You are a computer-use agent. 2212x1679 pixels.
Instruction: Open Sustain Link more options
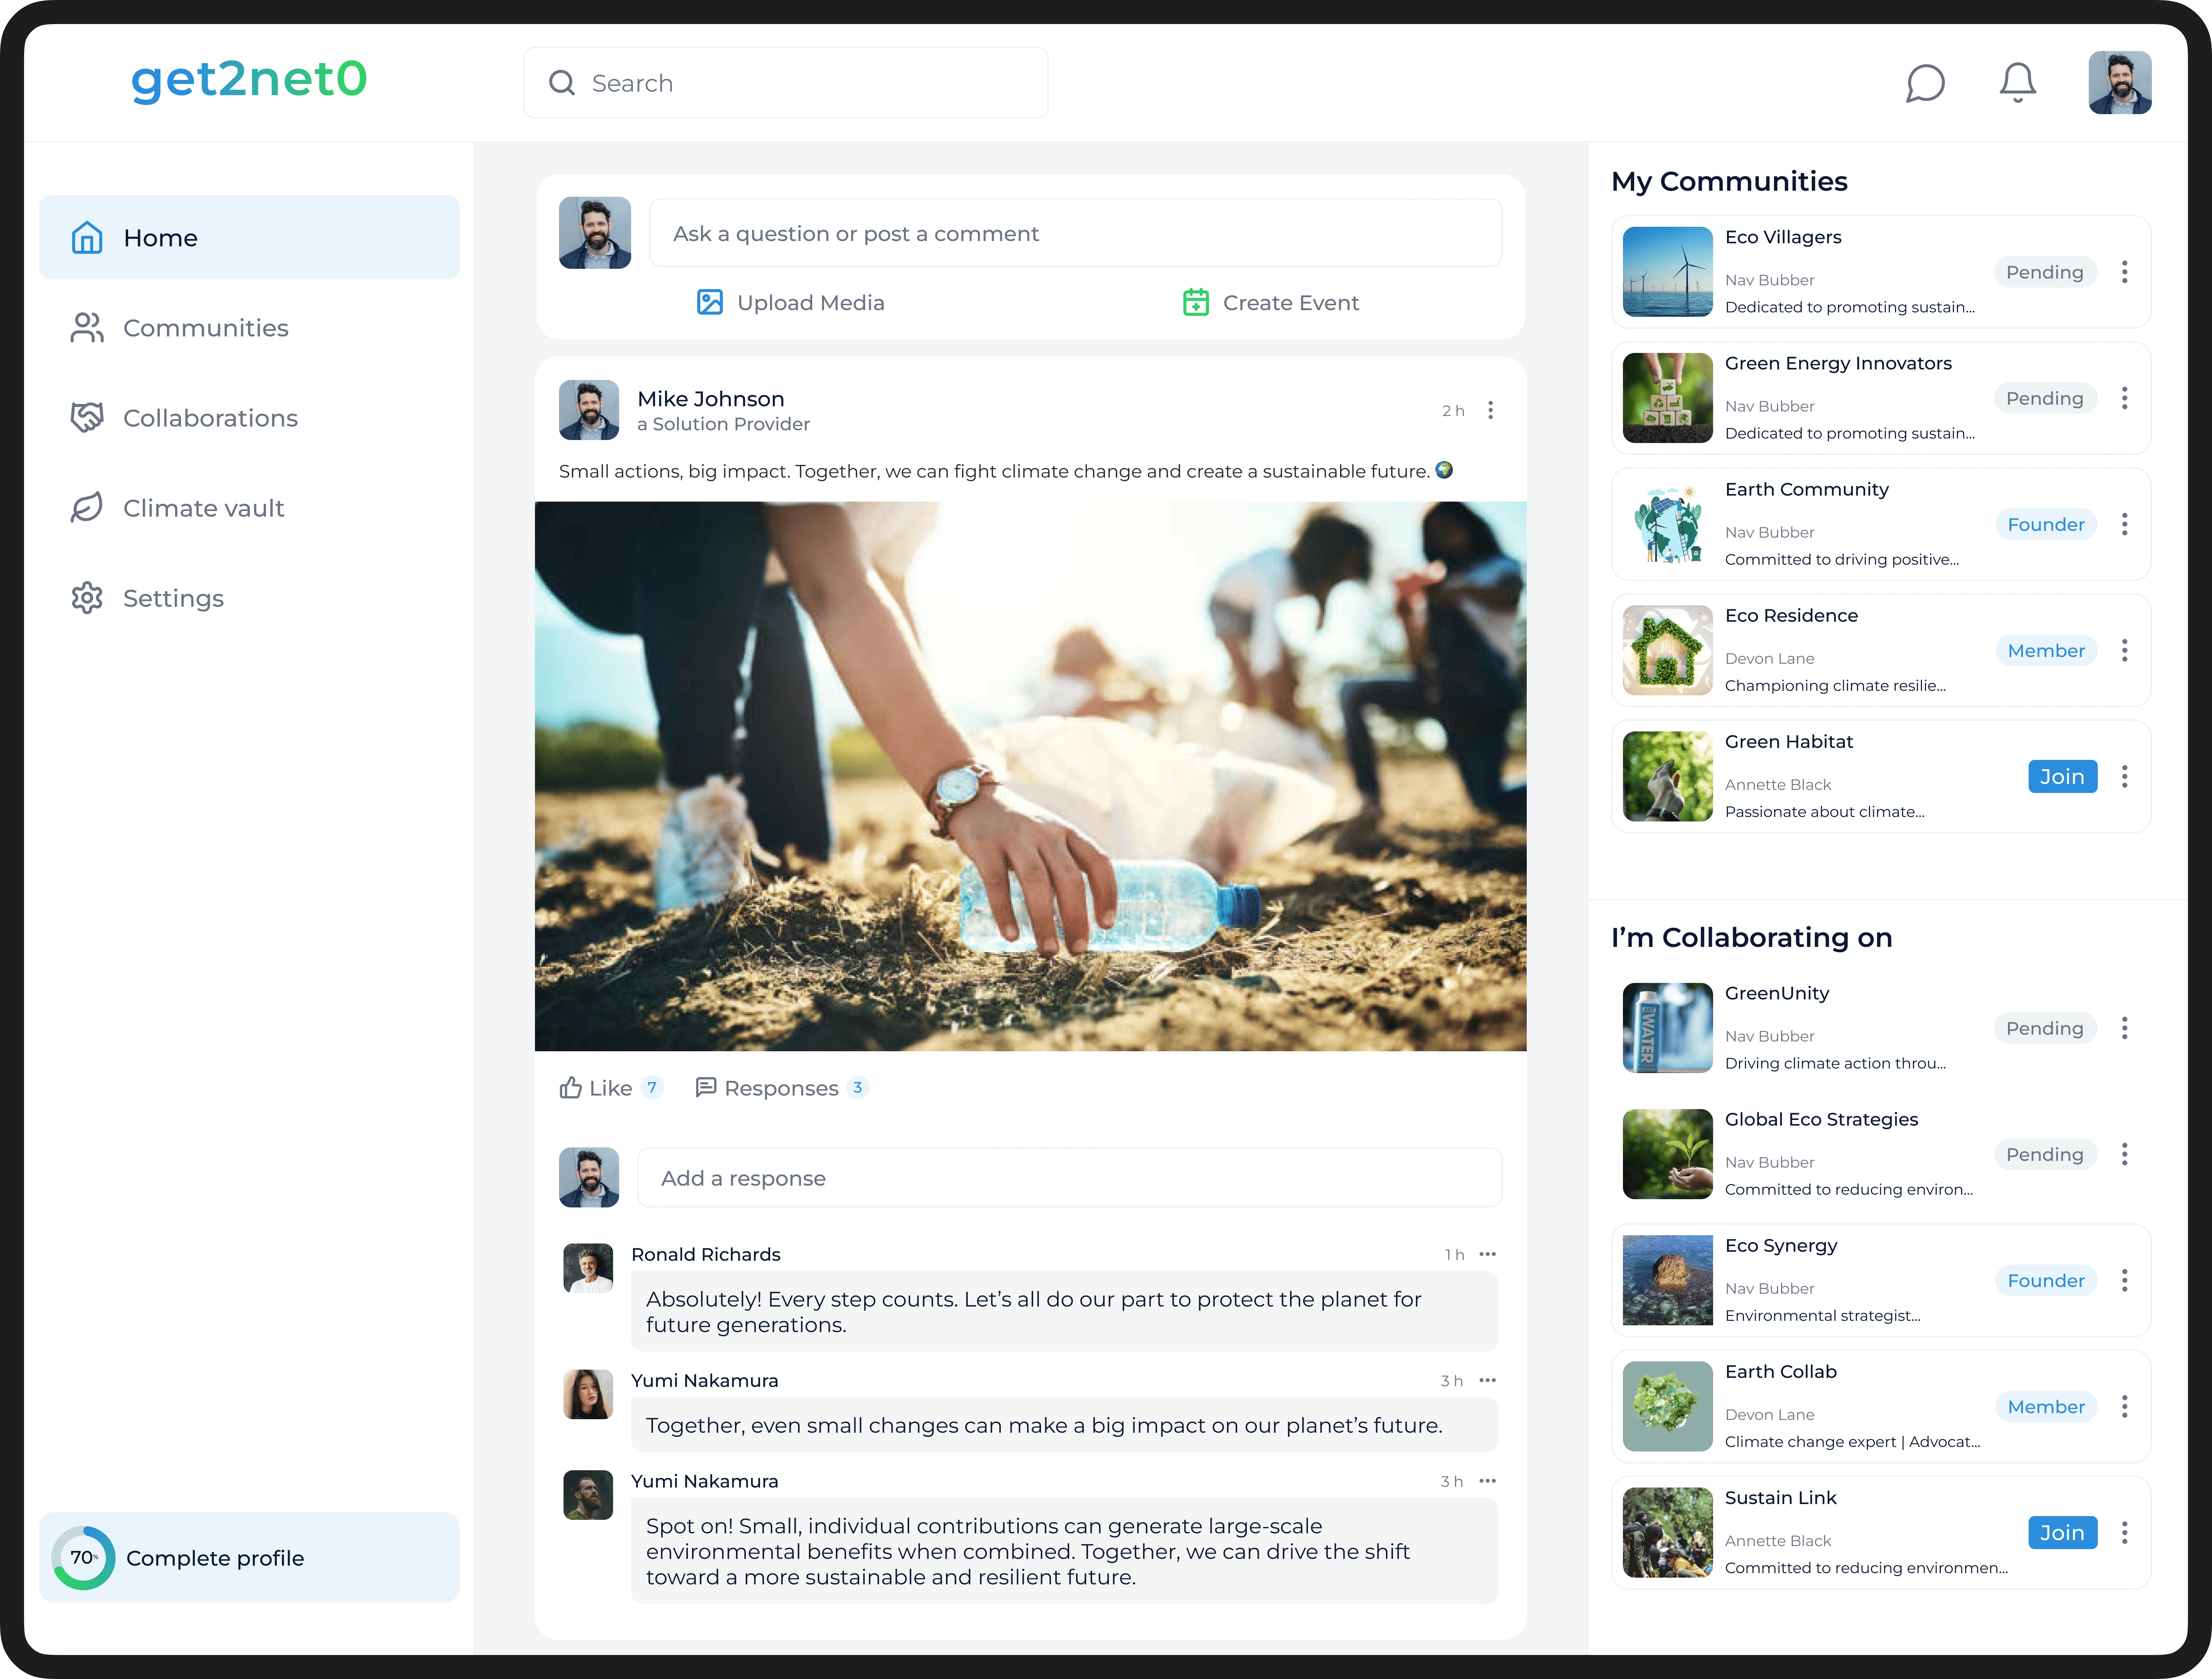[x=2125, y=1532]
